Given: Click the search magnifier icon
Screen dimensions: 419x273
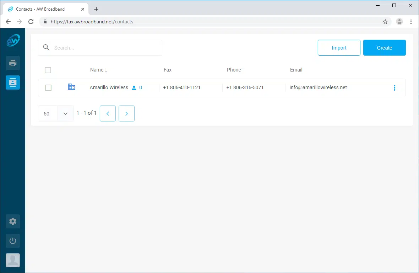Looking at the screenshot, I should [x=46, y=47].
